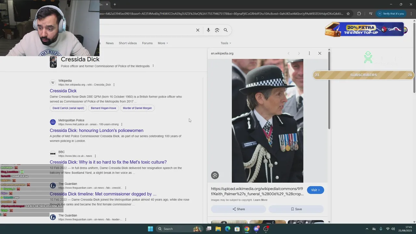Select Bernard Hogan-Howe chip
The image size is (416, 234).
pos(103,108)
